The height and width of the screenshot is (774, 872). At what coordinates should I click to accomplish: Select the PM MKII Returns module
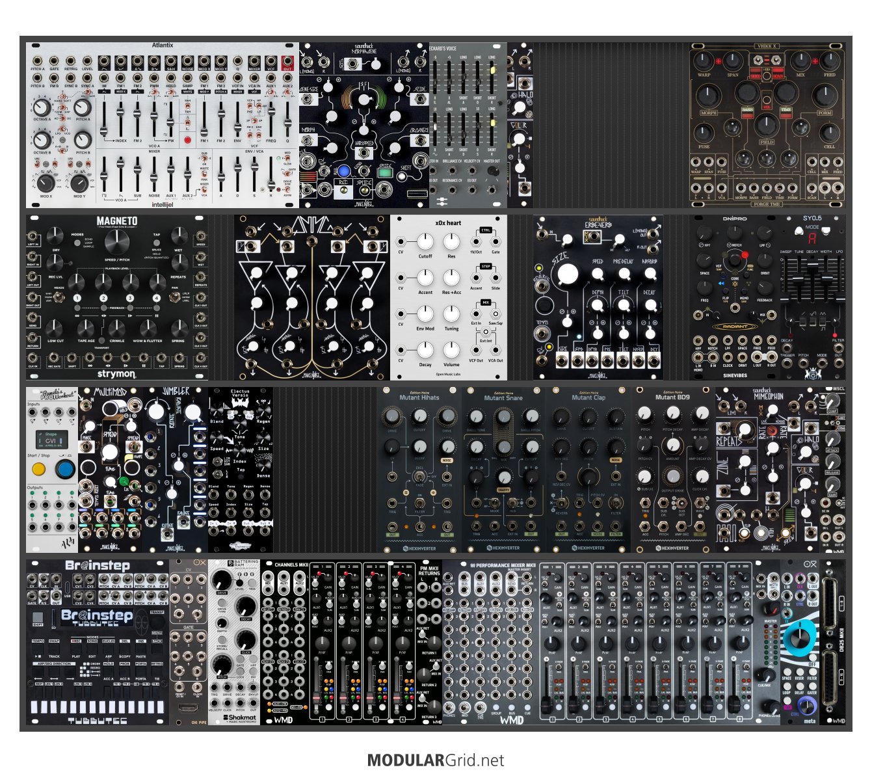tap(429, 642)
